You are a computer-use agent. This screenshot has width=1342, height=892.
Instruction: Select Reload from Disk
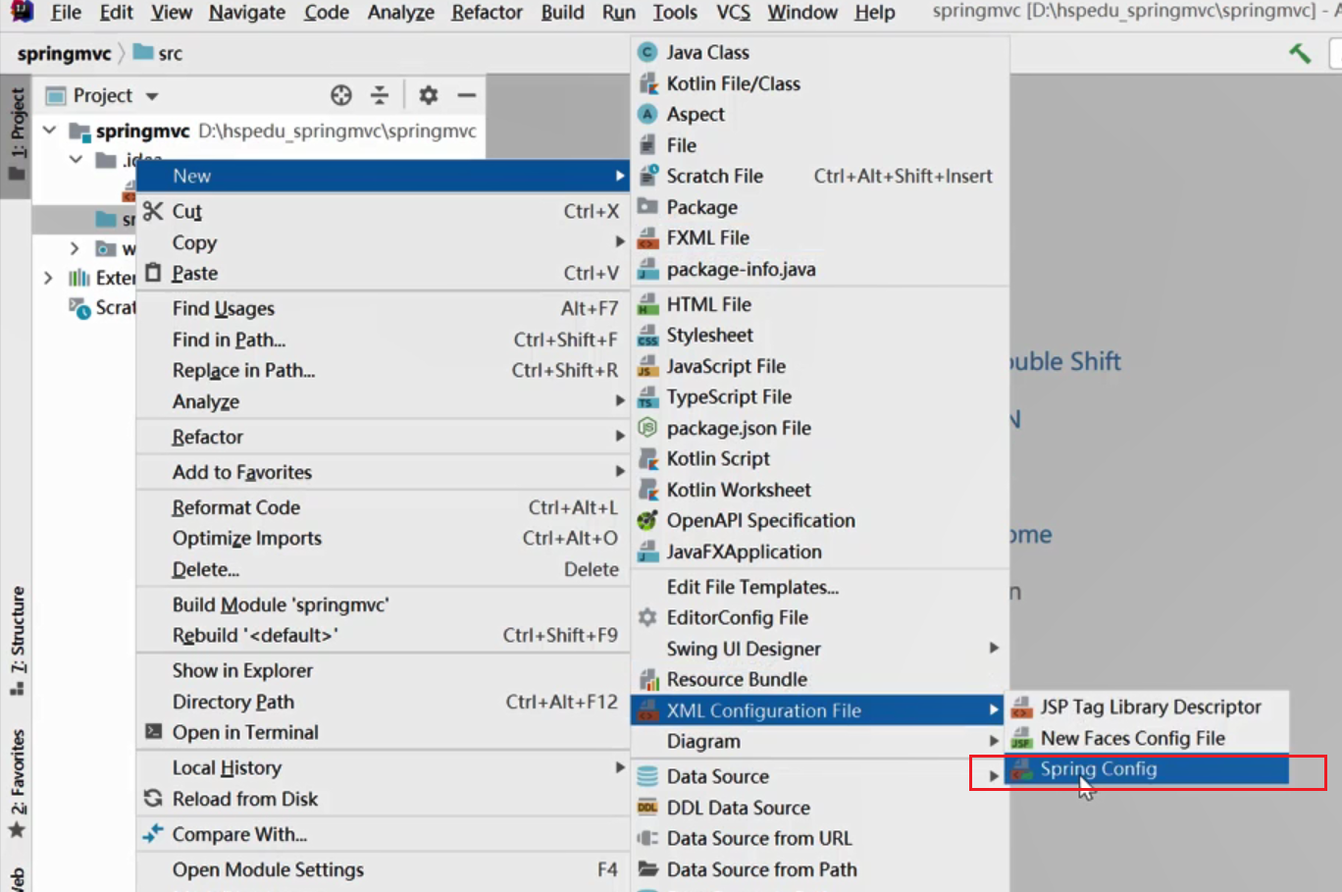click(383, 799)
